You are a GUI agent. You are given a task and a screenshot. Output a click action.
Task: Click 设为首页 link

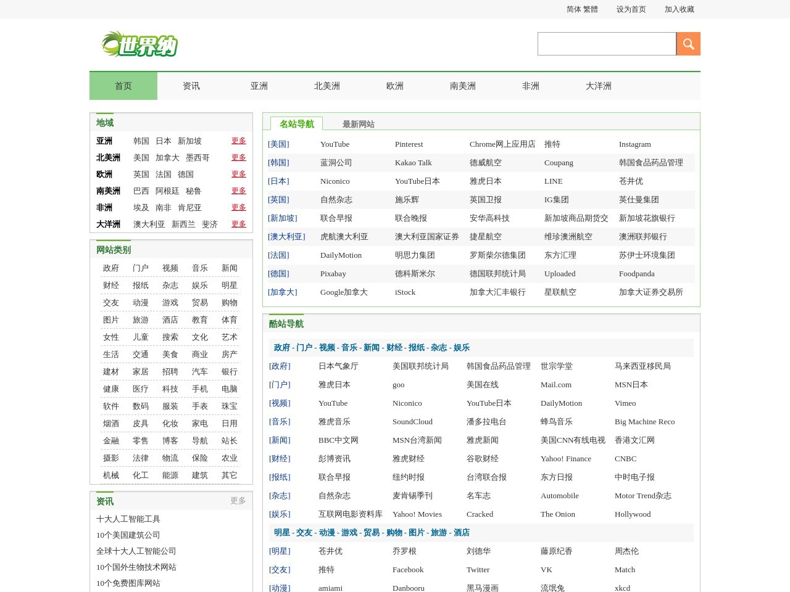631,9
